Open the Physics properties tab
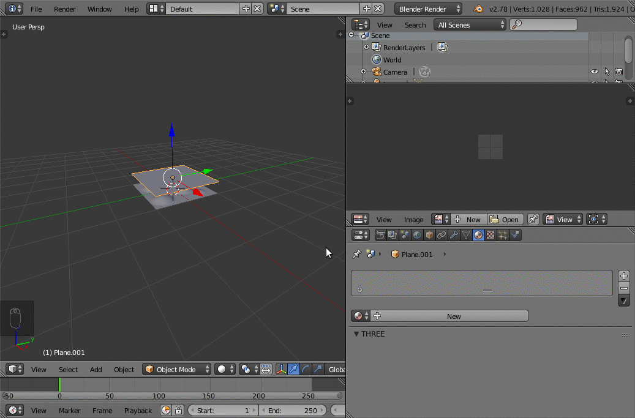The height and width of the screenshot is (418, 635). tap(515, 235)
